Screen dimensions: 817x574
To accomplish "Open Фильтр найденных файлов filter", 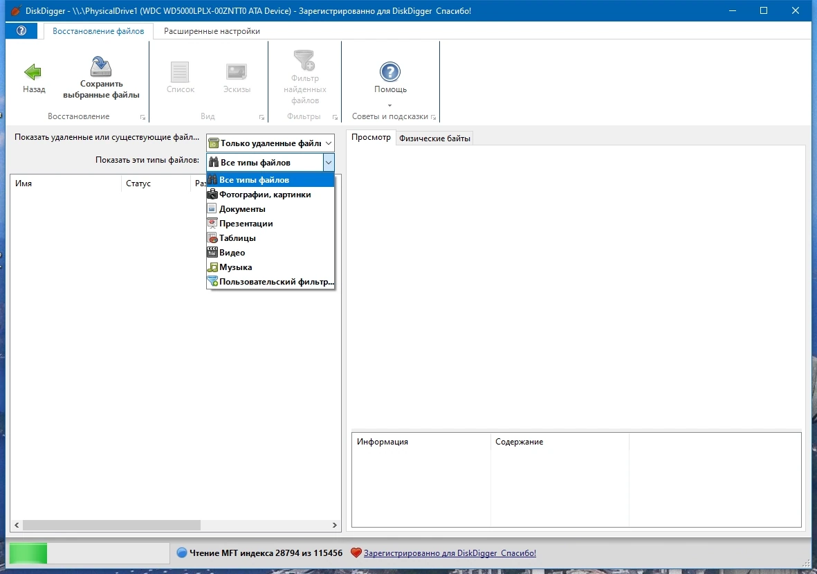I will [x=305, y=77].
